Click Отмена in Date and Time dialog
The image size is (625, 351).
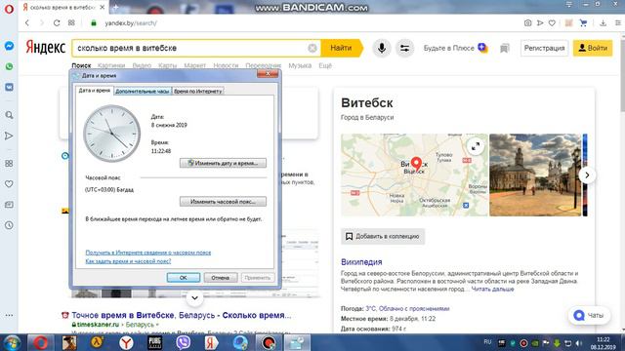pyautogui.click(x=221, y=277)
